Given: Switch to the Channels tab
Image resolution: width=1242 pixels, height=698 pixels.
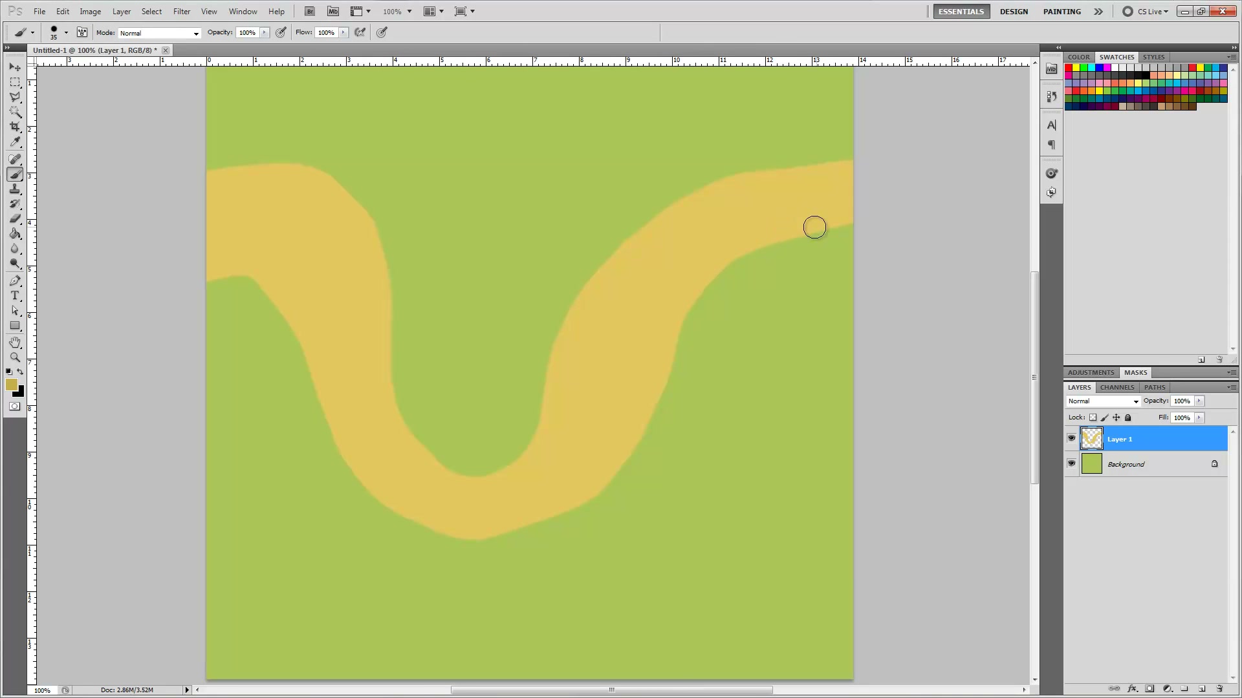Looking at the screenshot, I should tap(1117, 388).
